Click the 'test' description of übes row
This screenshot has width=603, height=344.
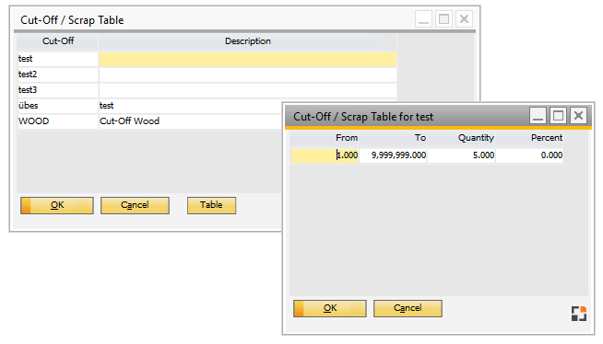pos(190,106)
